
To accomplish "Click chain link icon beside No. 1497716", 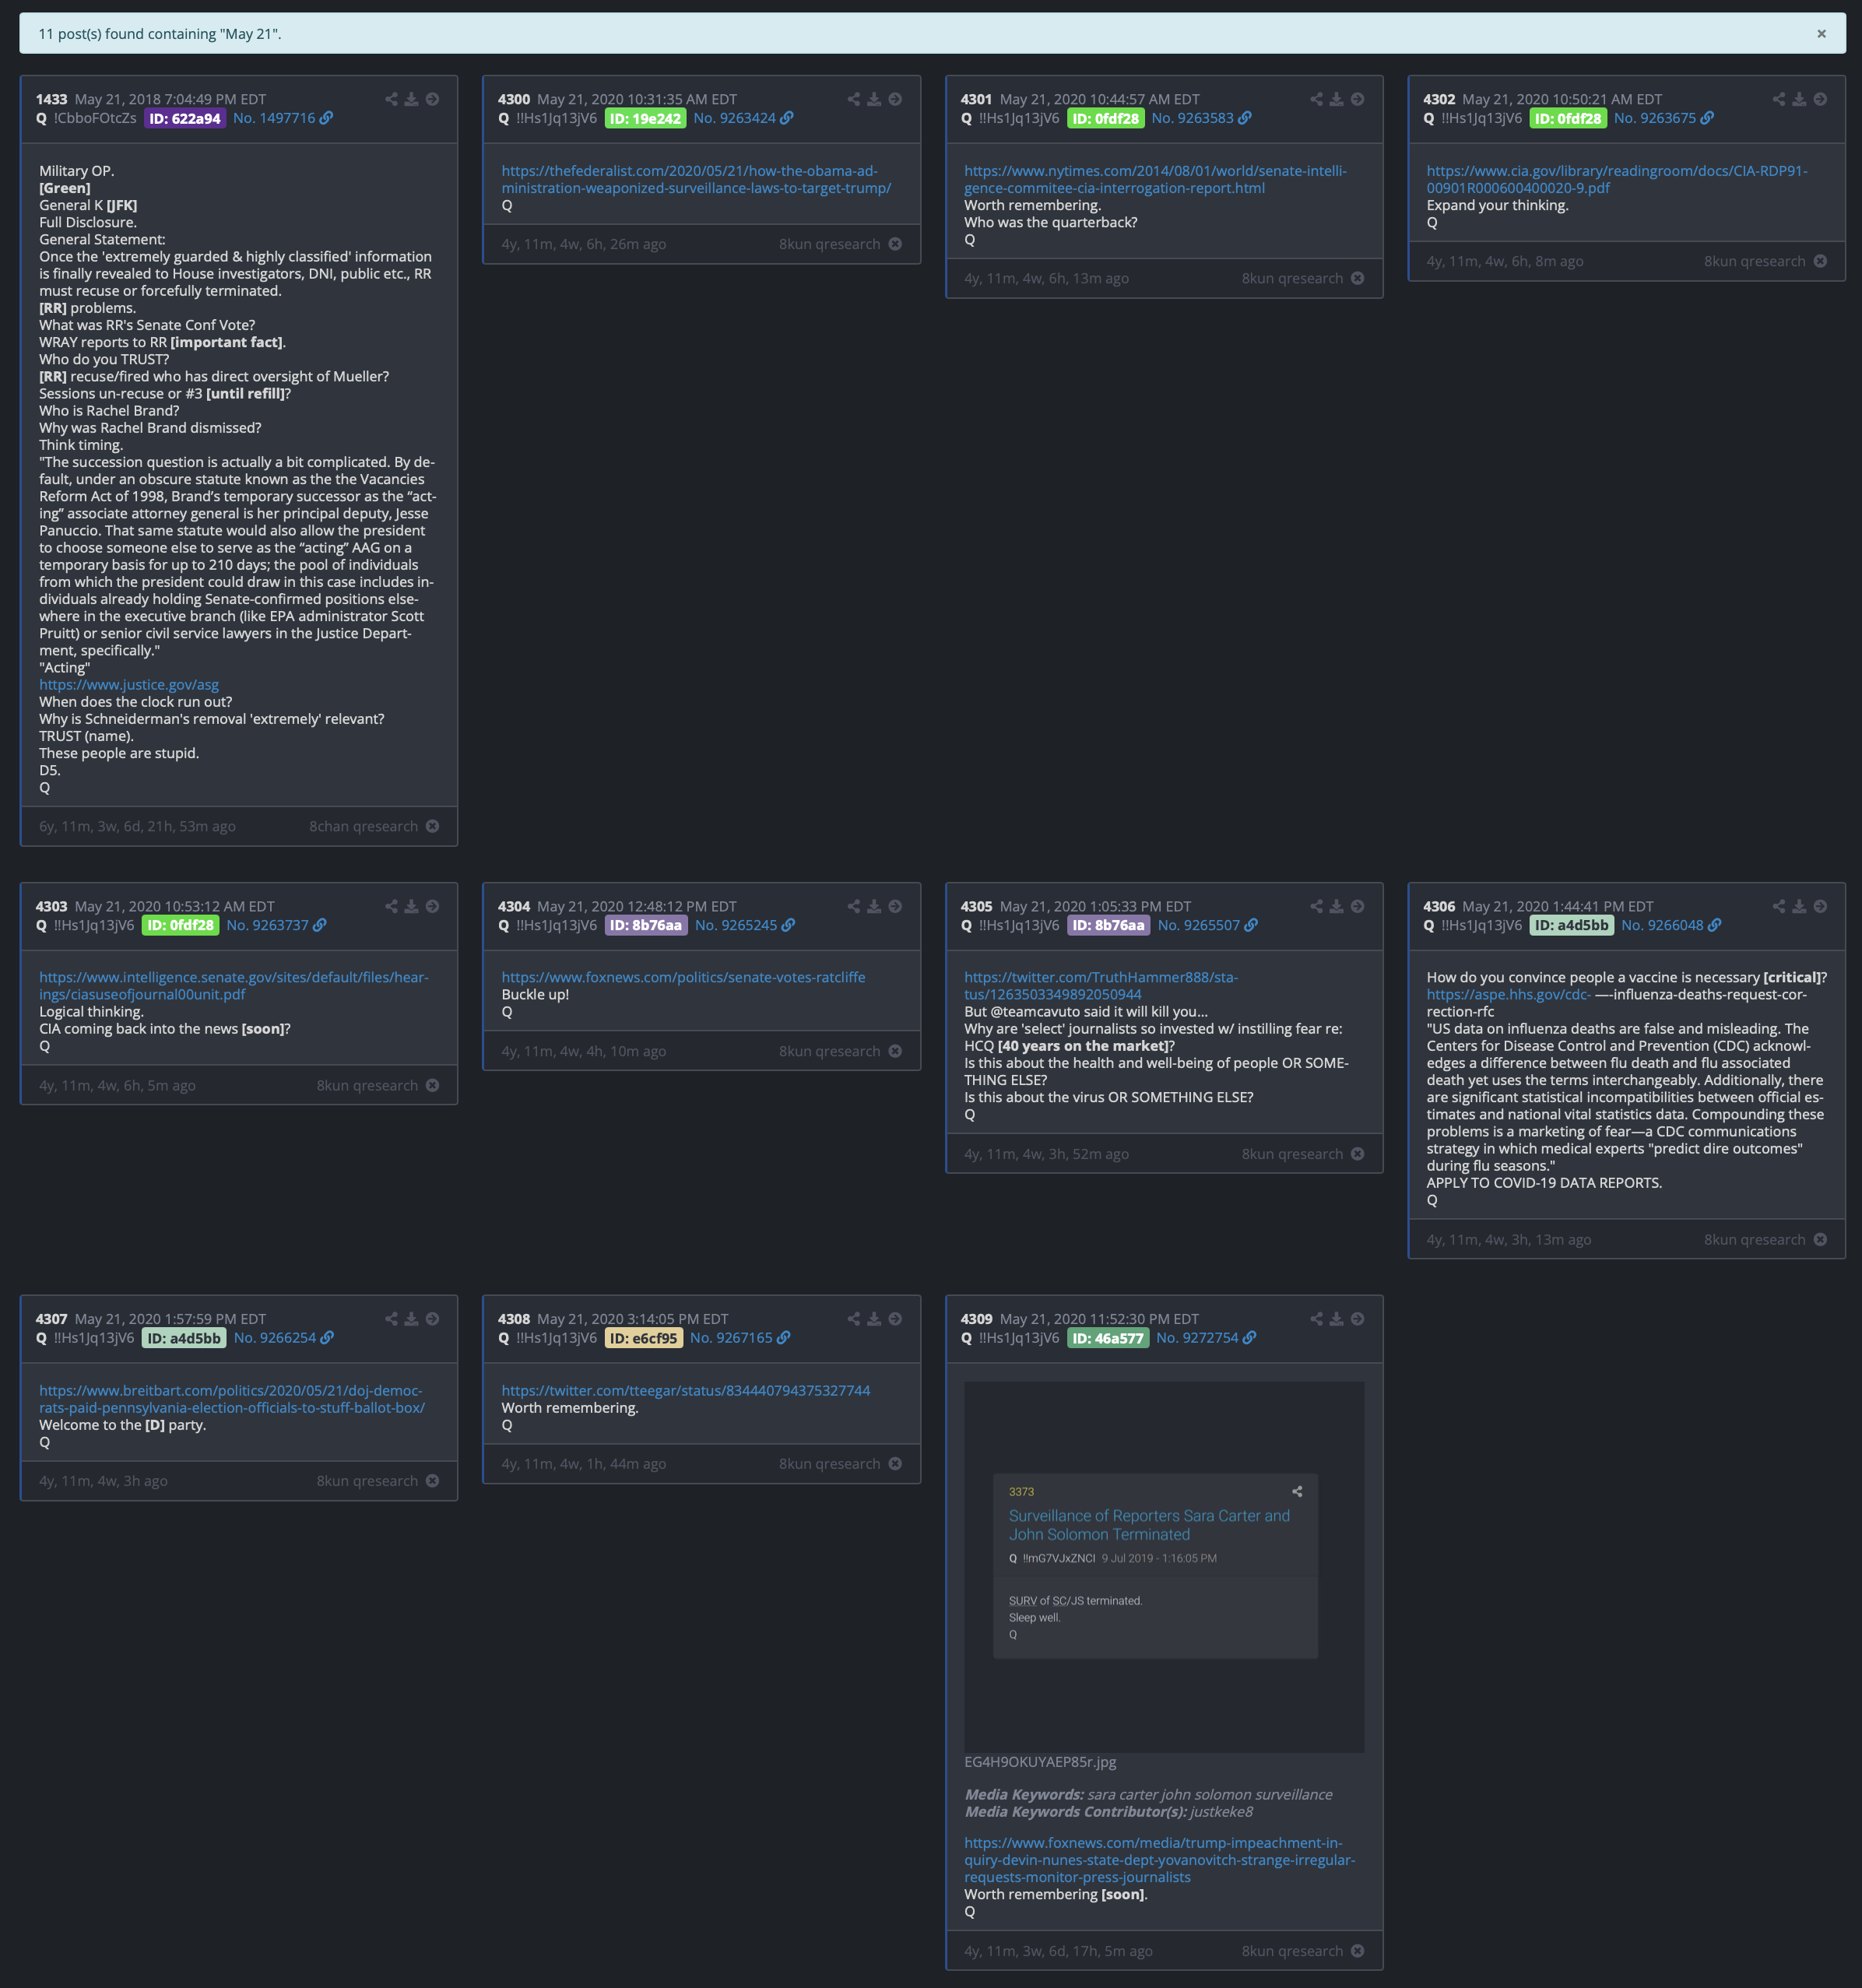I will 326,118.
